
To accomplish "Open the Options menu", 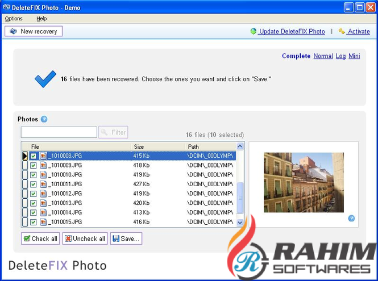I will pos(14,19).
